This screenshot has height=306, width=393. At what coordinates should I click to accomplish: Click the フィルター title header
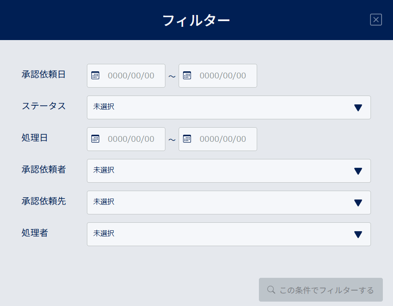pos(196,20)
